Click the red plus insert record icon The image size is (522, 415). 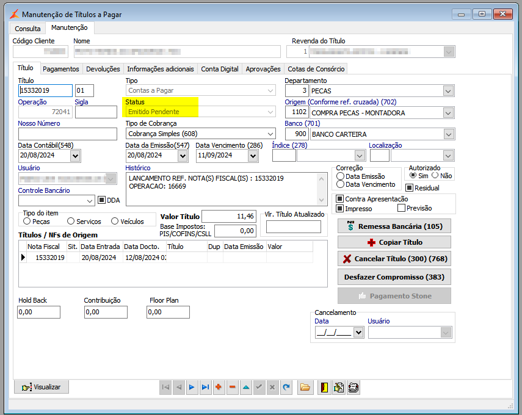(x=219, y=387)
